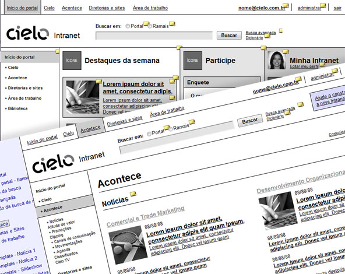Open the Início do portal tab in upper top navigation
The height and width of the screenshot is (274, 345).
point(22,8)
